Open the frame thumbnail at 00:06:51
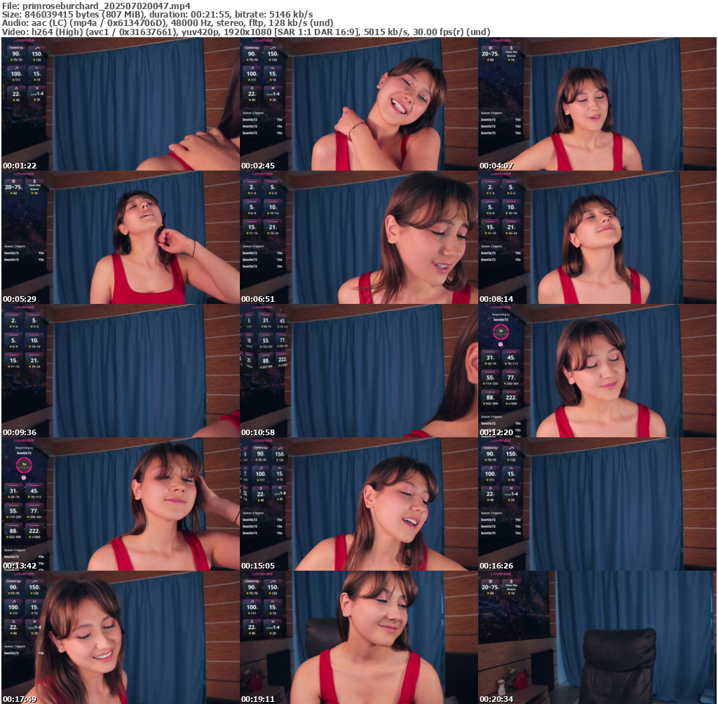718x704 pixels. point(359,237)
